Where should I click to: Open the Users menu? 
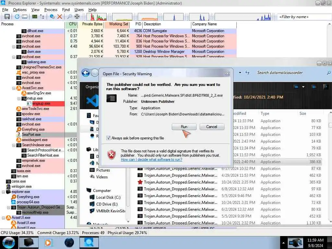79,10
